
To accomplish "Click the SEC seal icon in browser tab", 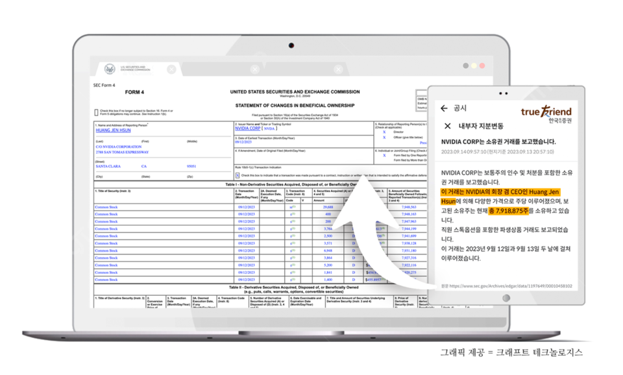I will (x=110, y=69).
